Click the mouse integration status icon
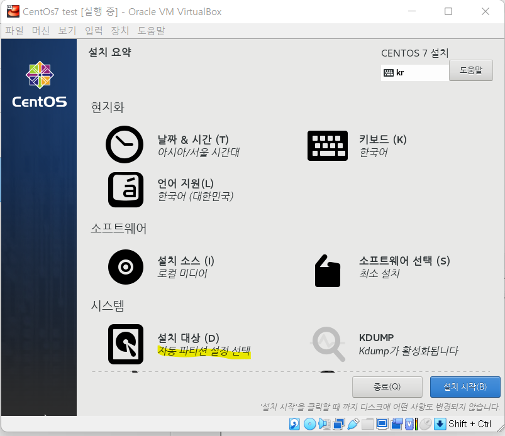 tap(426, 424)
